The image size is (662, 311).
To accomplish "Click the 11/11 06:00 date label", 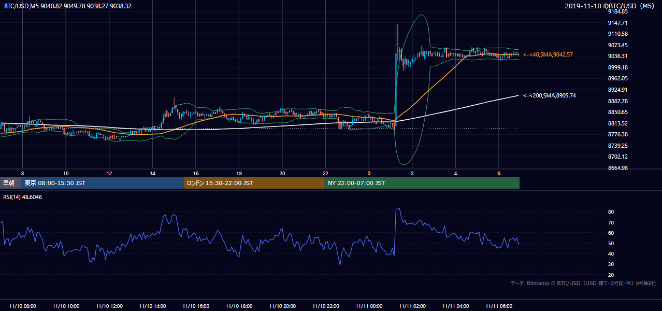I will click(x=499, y=306).
